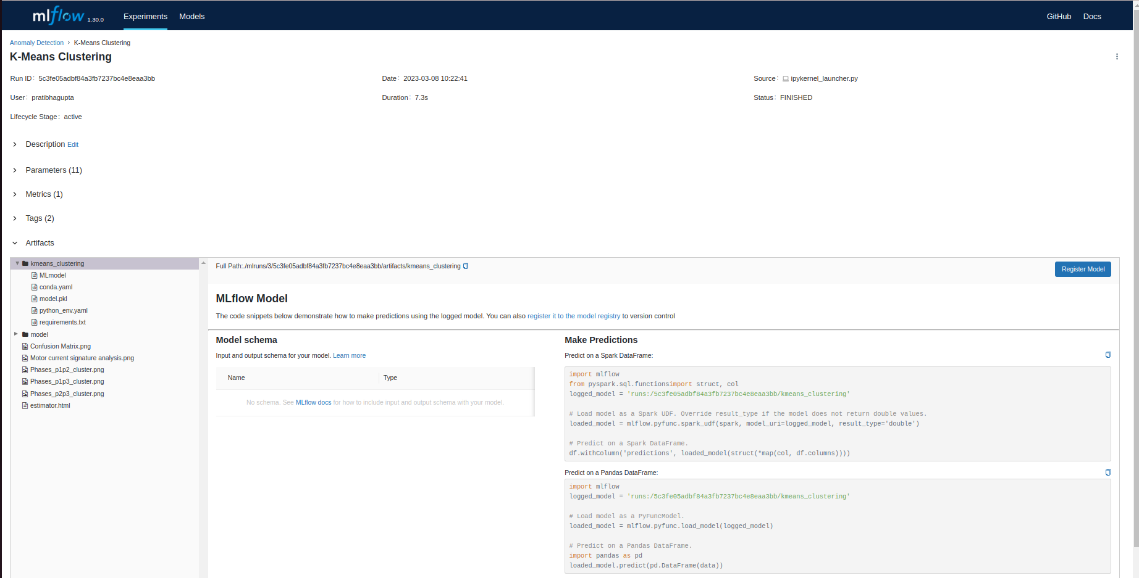Click Edit next to Description
Screen dimensions: 1139x578
pos(73,144)
